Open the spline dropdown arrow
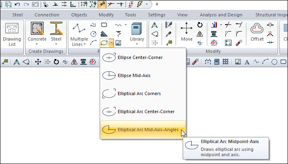Image resolution: width=288 pixels, height=164 pixels. click(125, 25)
